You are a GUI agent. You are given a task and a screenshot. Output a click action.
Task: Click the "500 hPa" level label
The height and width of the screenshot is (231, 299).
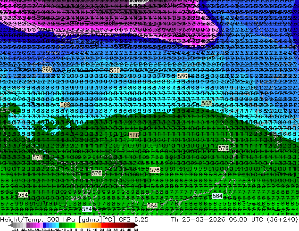(61, 219)
